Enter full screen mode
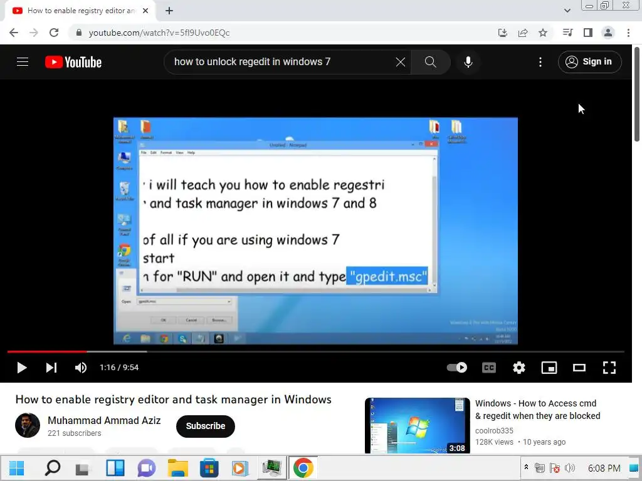The image size is (642, 481). pyautogui.click(x=609, y=367)
